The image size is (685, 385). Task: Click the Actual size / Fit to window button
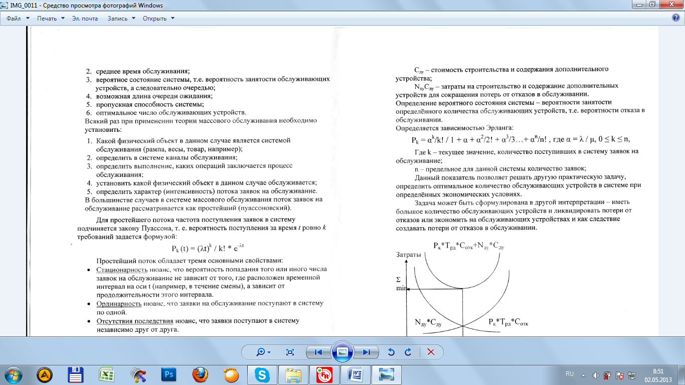point(289,352)
